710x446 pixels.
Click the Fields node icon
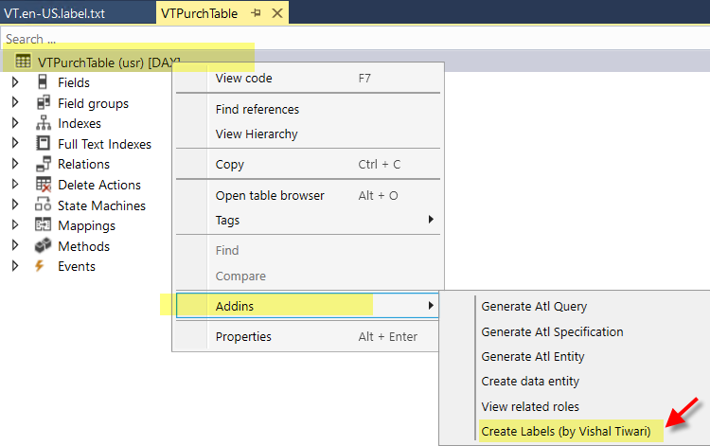(43, 81)
